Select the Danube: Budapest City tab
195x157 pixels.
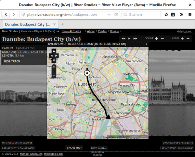(x=31, y=24)
